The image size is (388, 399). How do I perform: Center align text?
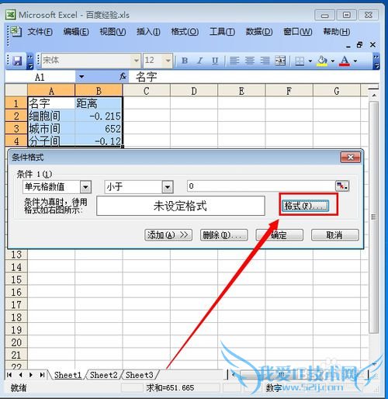click(250, 61)
